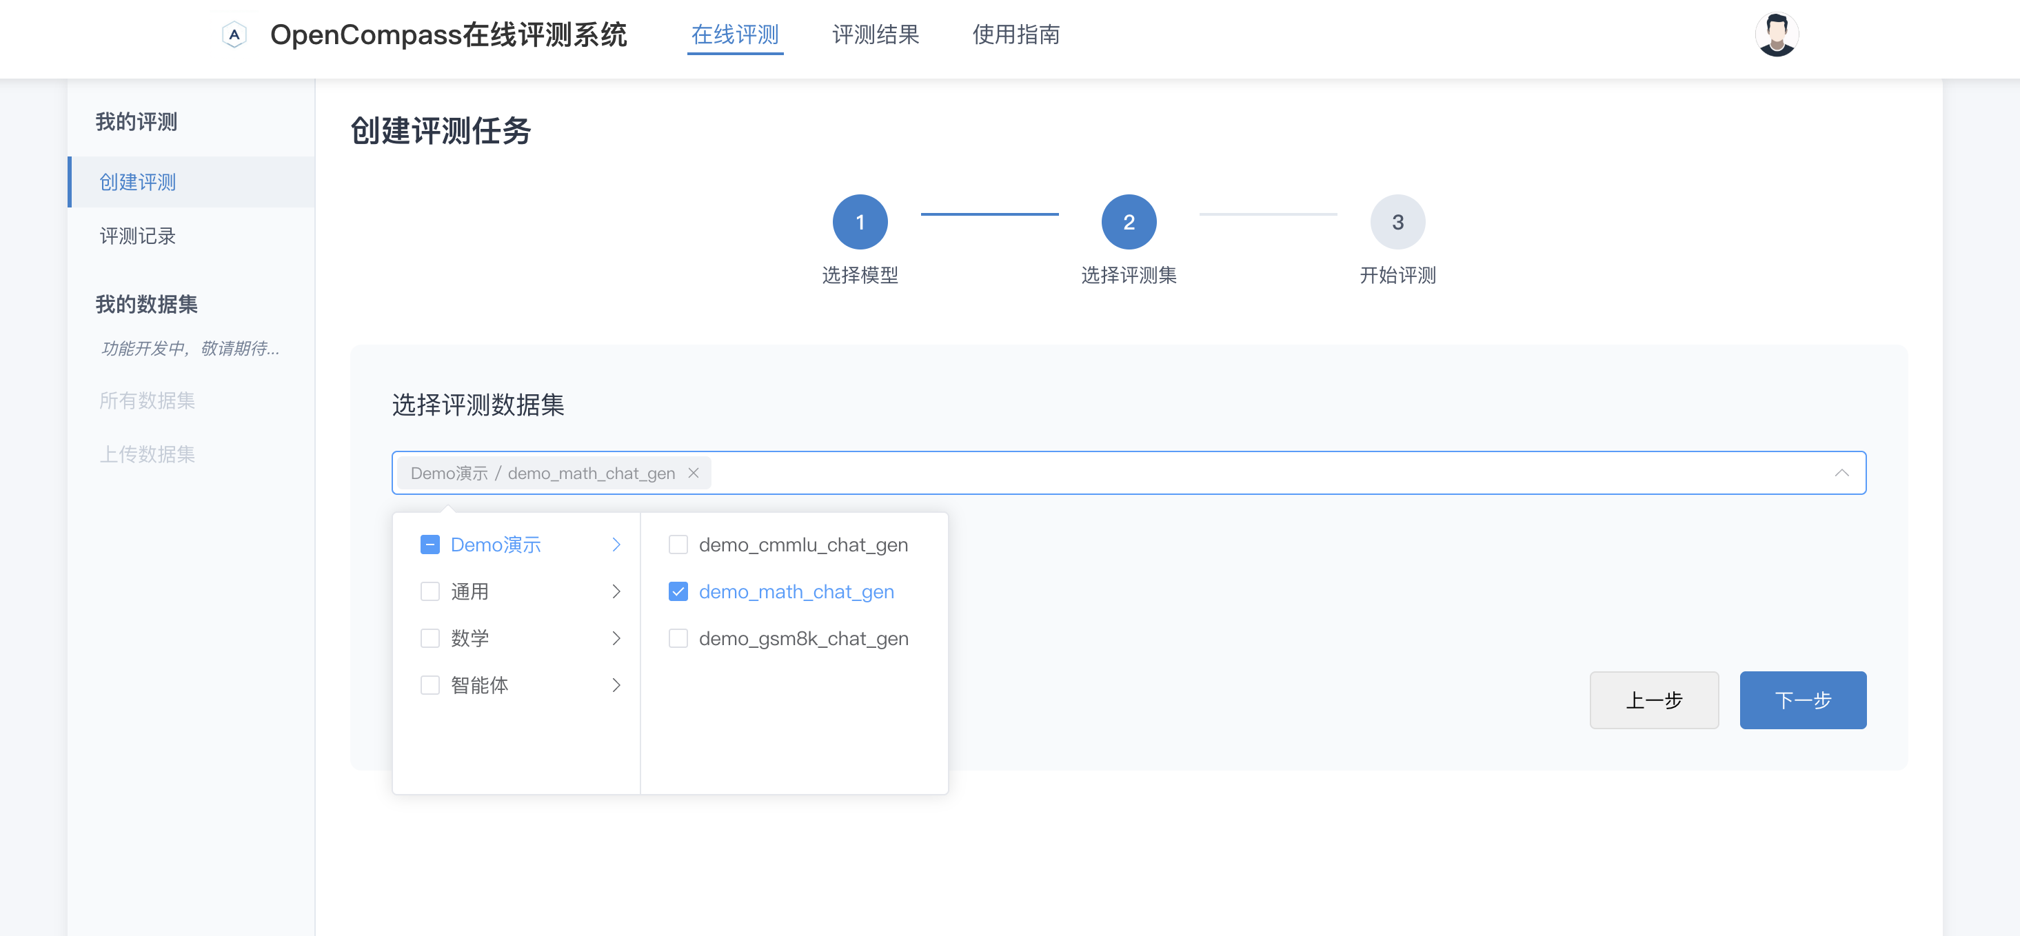Image resolution: width=2020 pixels, height=936 pixels.
Task: Click the demo_gsm8k_chat_gen option text
Action: pos(803,638)
